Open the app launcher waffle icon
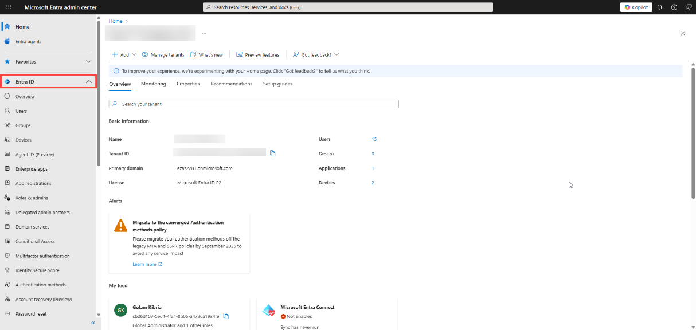The width and height of the screenshot is (696, 330). [8, 7]
